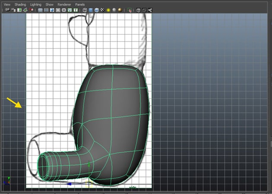Click the blue move manipulator arrow
The height and width of the screenshot is (194, 272).
coord(70,184)
